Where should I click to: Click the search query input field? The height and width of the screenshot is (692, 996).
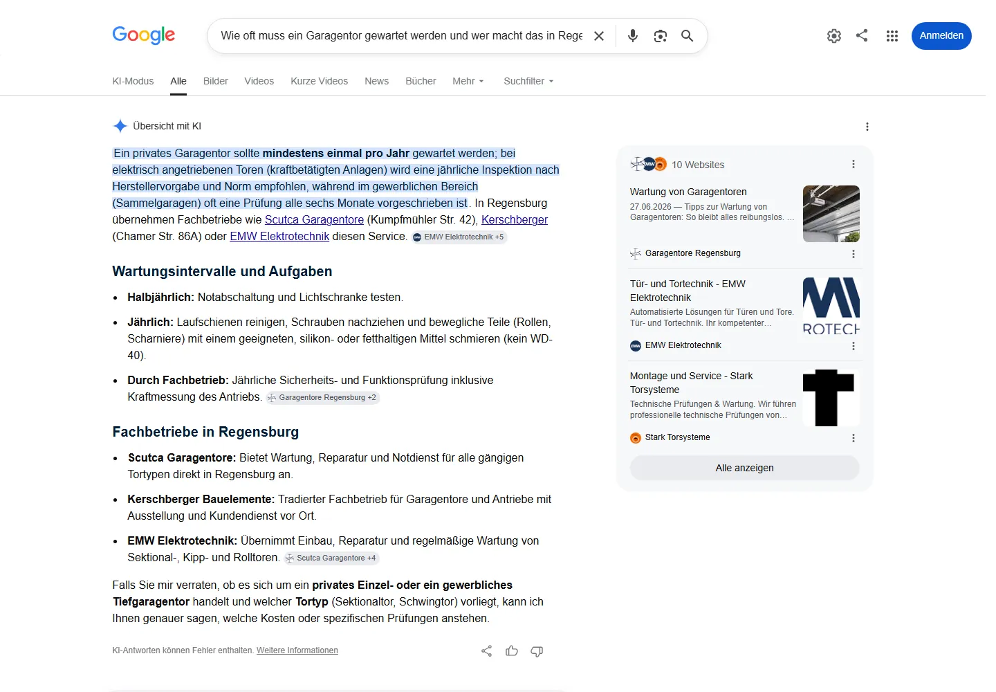click(401, 36)
